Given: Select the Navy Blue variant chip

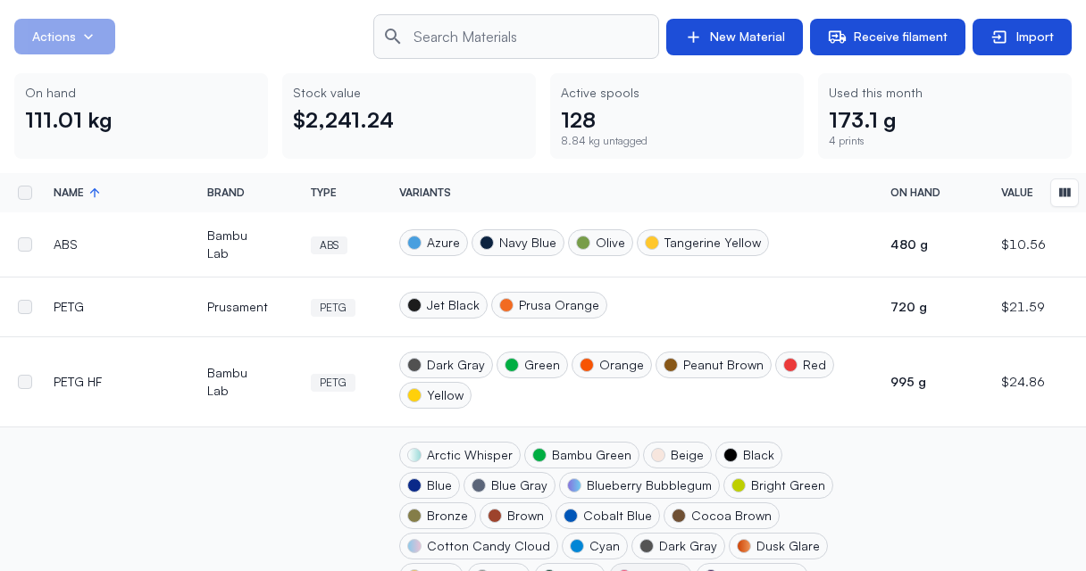Looking at the screenshot, I should [518, 243].
